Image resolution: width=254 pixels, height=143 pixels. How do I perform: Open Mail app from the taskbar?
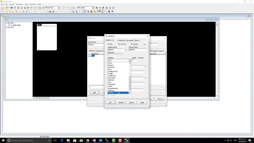pyautogui.click(x=81, y=140)
